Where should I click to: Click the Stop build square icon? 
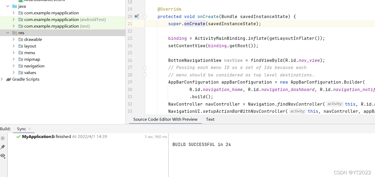3,138
